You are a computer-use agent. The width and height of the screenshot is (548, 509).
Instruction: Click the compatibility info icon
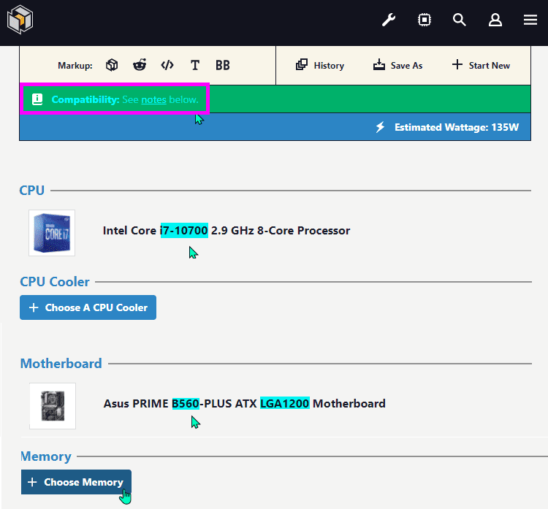pos(37,99)
